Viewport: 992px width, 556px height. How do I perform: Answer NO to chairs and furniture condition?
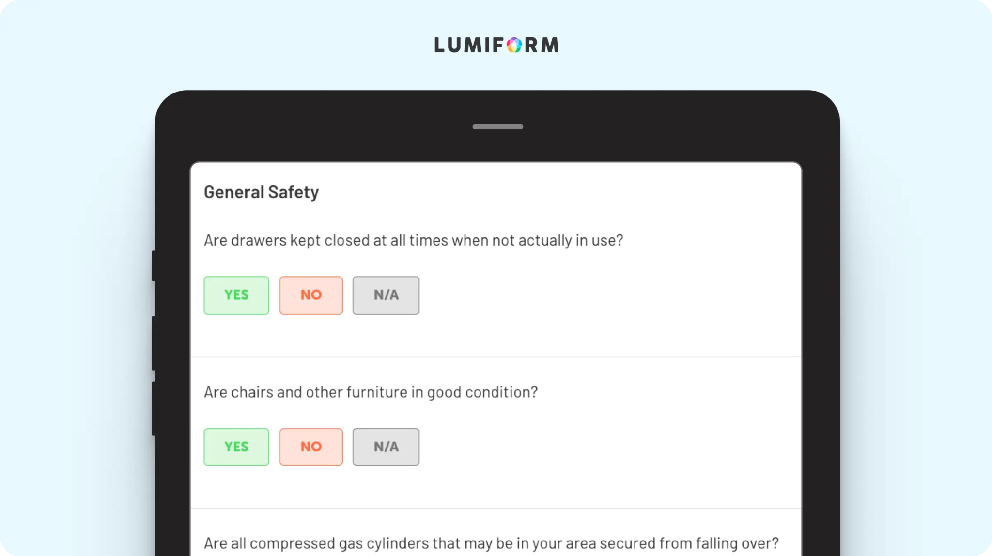coord(311,447)
